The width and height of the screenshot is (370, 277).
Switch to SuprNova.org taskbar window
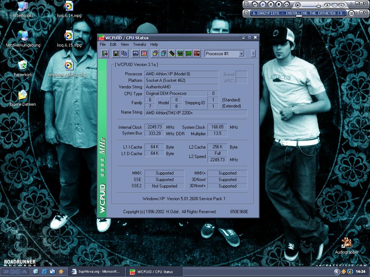coord(96,272)
